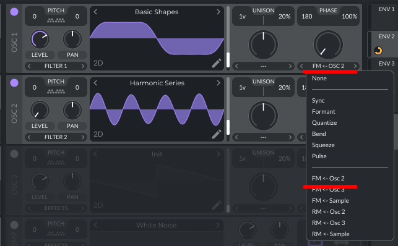This screenshot has height=246, width=398.
Task: Select the ENV 3 modulation source
Action: [386, 64]
